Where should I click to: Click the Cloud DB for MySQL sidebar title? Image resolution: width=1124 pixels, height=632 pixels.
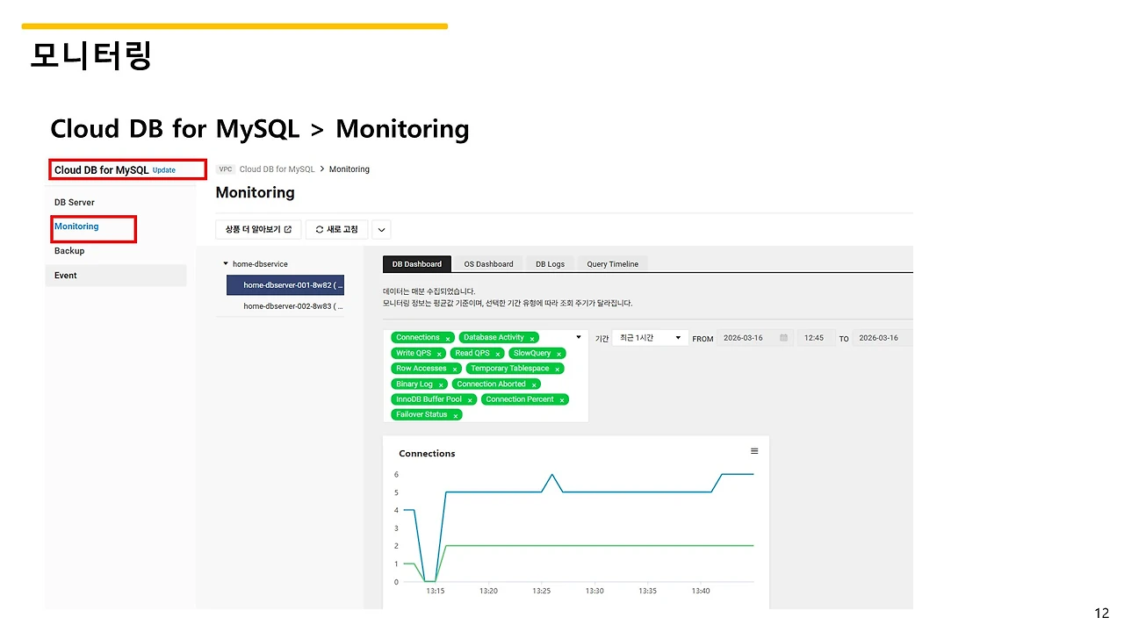pos(101,170)
